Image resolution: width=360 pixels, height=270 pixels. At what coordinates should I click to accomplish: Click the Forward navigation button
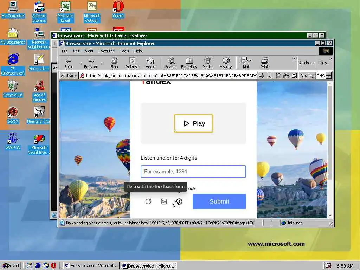pos(91,63)
